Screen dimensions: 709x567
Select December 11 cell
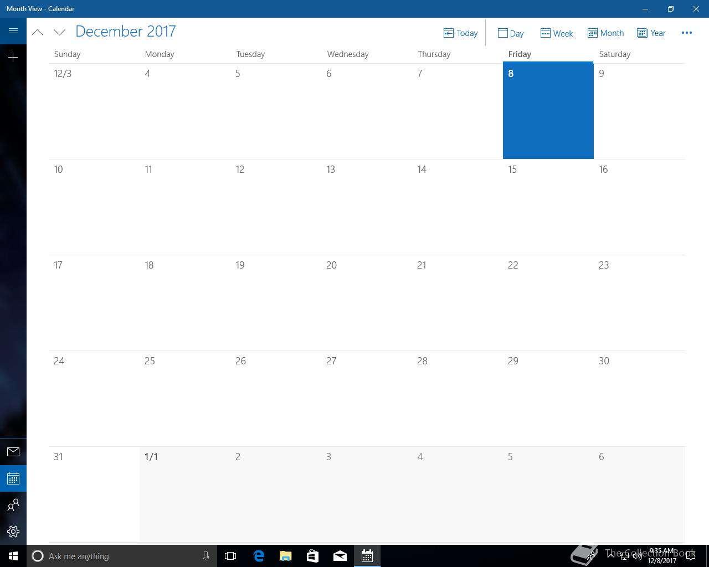tap(185, 207)
